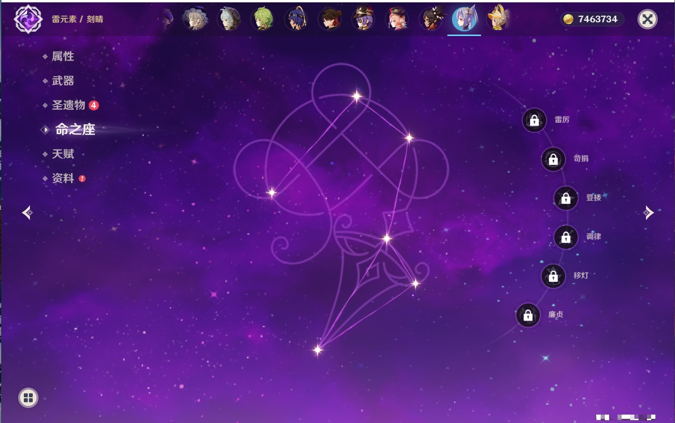Open the 资料 profile menu
The width and height of the screenshot is (675, 423).
(63, 178)
